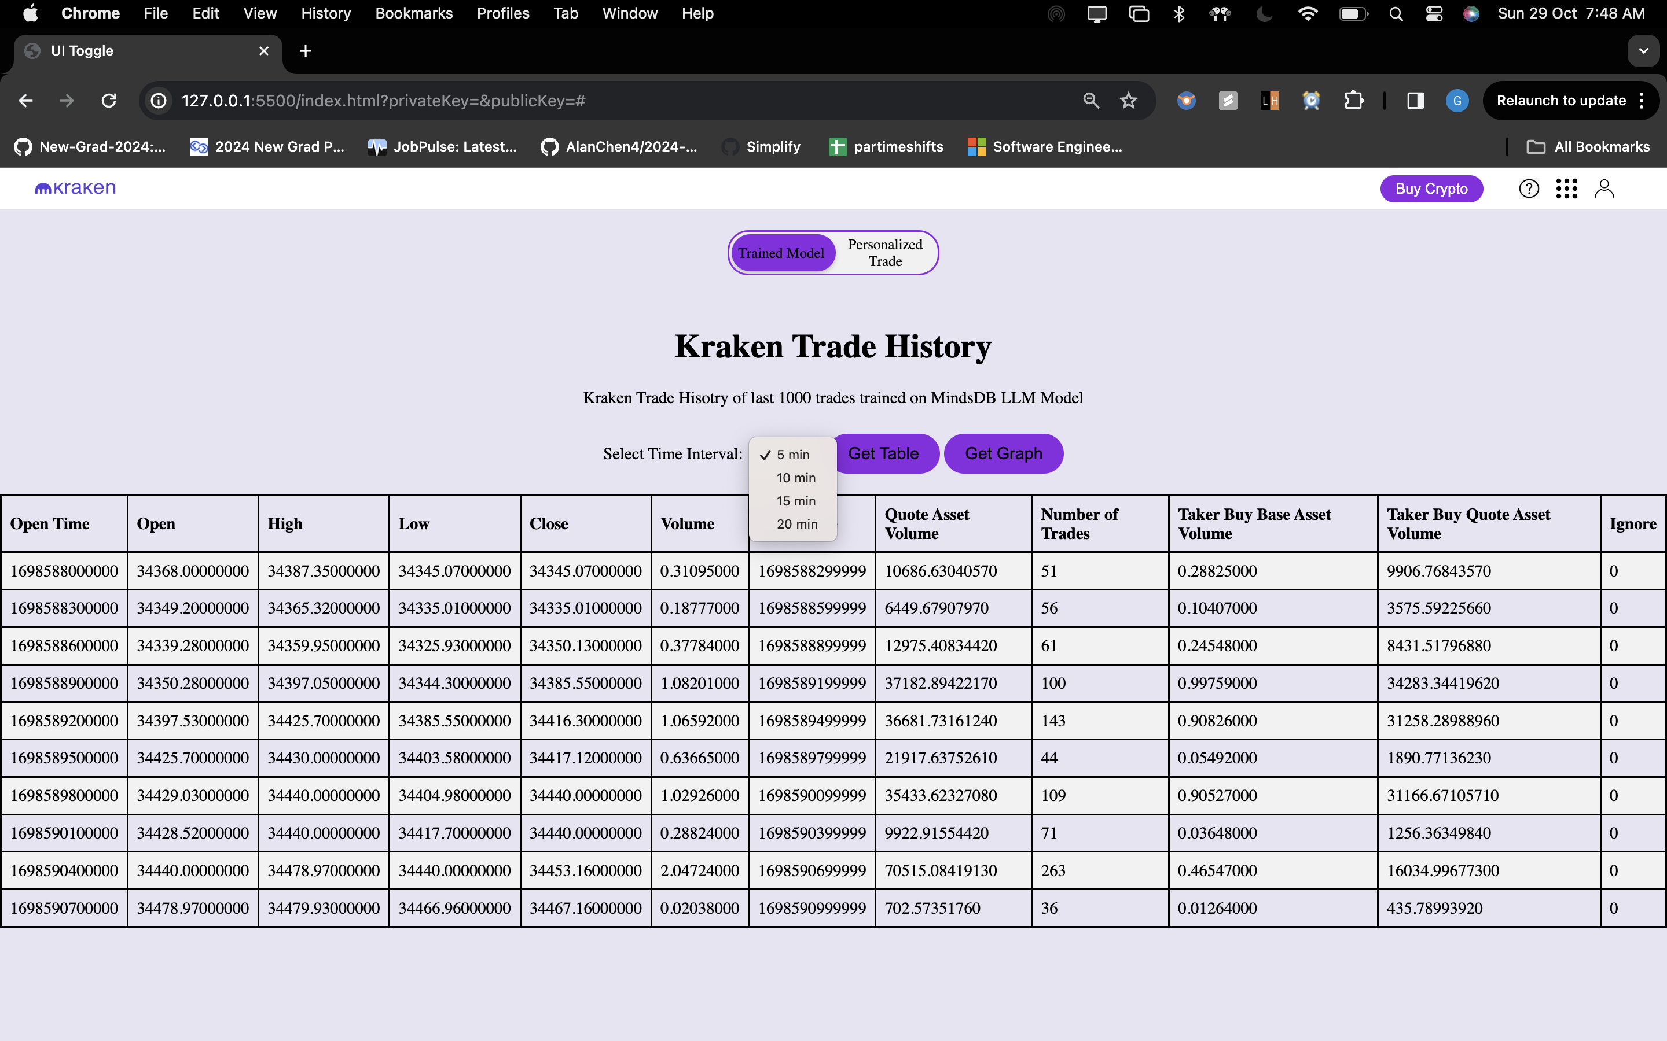1667x1041 pixels.
Task: Open Chrome extensions puzzle icon
Action: [x=1353, y=101]
